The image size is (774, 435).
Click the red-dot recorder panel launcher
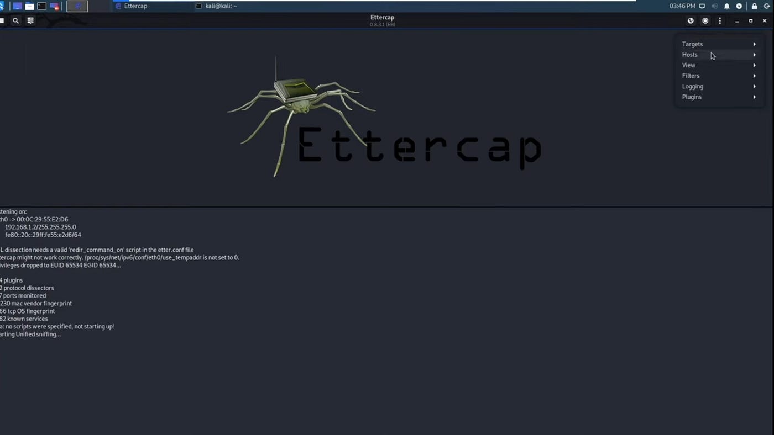tap(54, 6)
